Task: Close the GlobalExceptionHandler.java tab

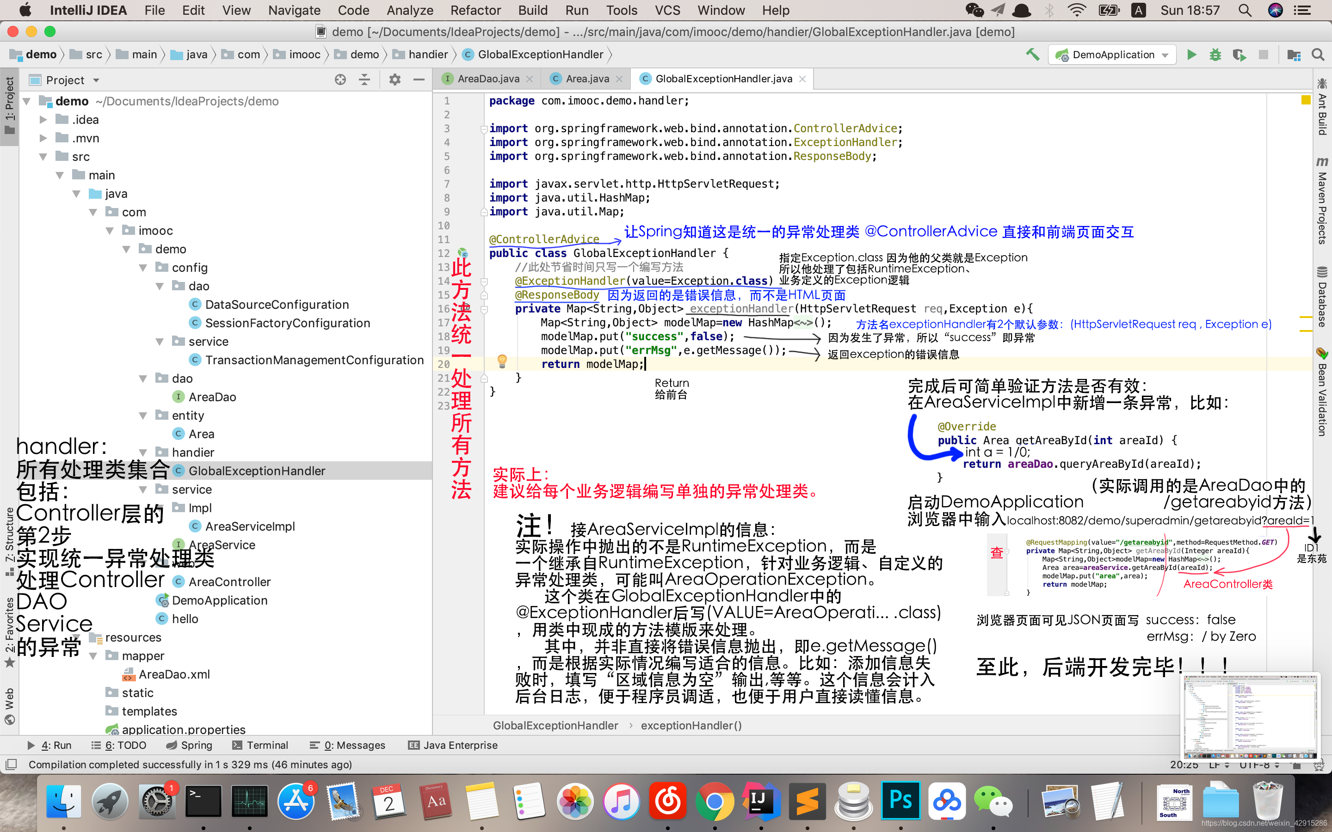Action: (802, 79)
